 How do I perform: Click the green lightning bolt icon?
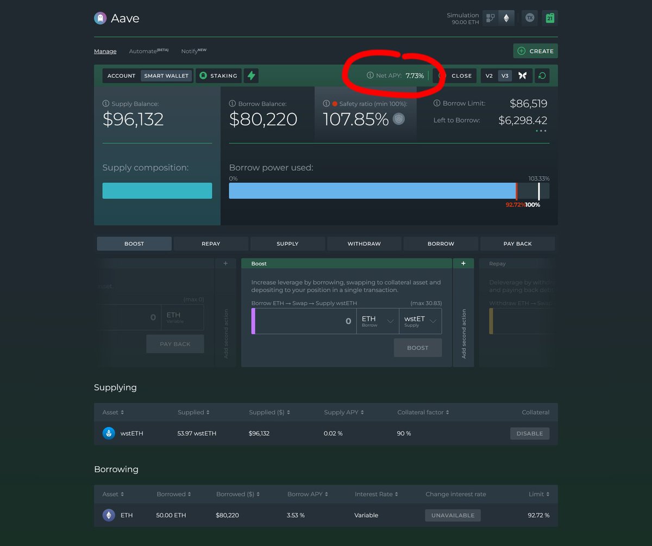pos(251,76)
